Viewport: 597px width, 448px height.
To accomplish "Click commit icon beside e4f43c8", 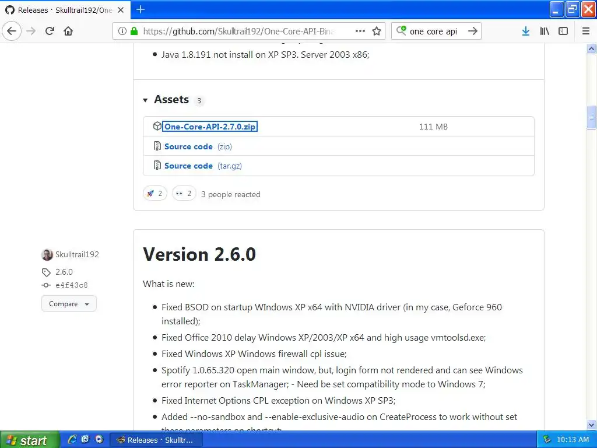I will pos(46,285).
